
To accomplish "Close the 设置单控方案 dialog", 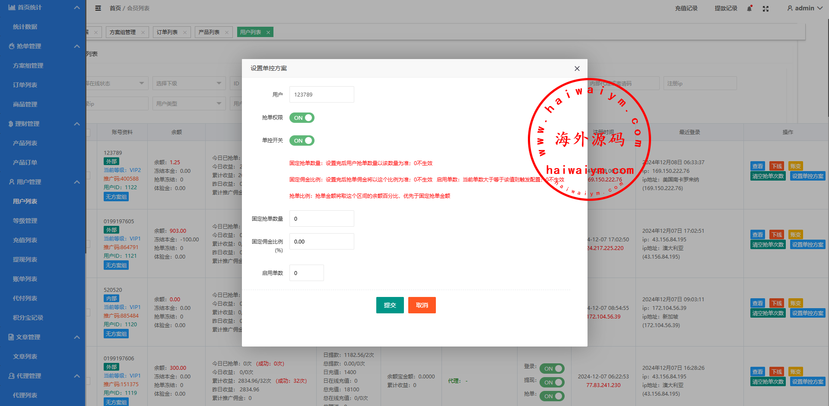I will (x=577, y=69).
